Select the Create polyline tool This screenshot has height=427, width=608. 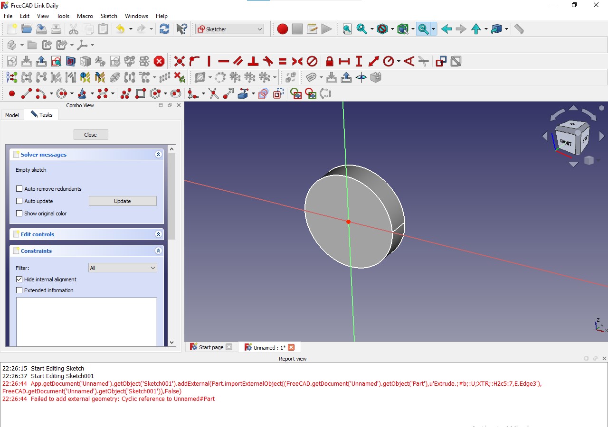[124, 93]
